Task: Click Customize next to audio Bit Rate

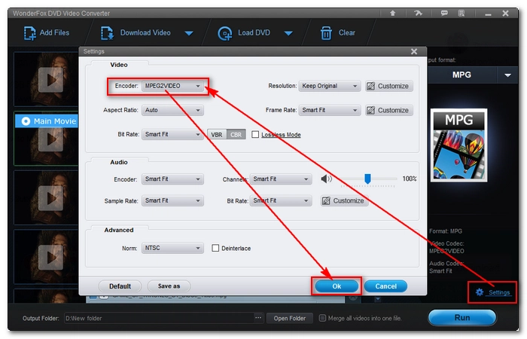Action: point(344,201)
